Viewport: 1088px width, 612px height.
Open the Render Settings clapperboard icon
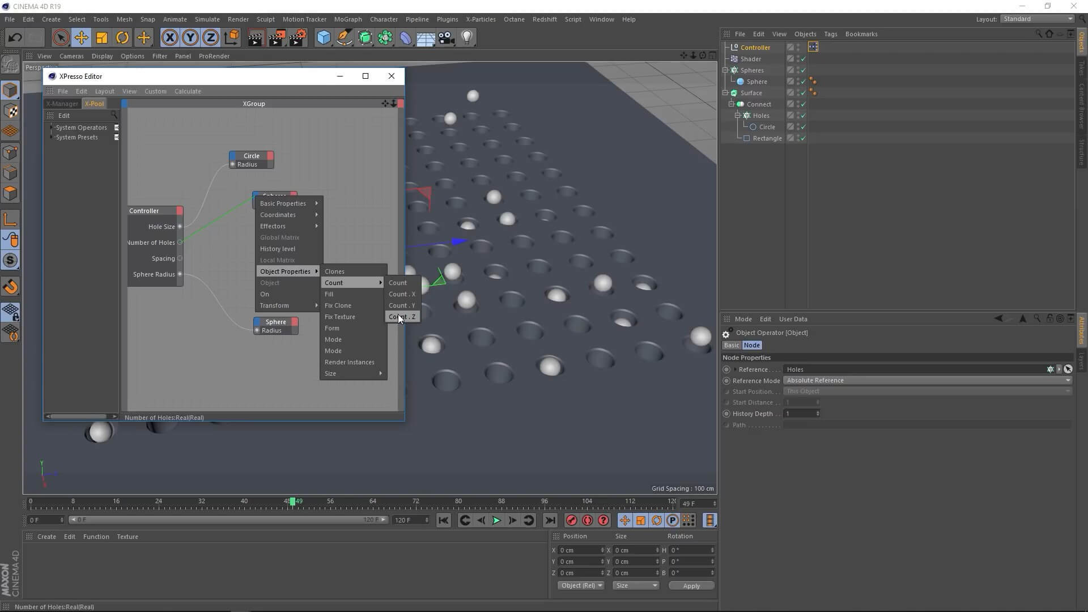(297, 38)
